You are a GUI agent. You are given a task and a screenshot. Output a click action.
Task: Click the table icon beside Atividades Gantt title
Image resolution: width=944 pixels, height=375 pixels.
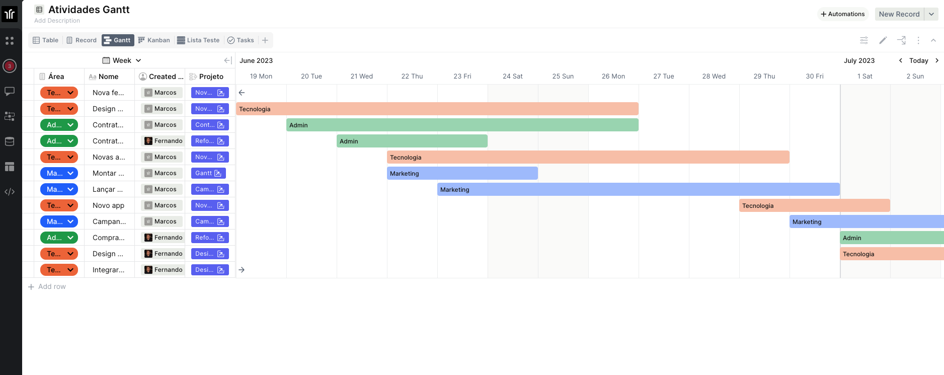pyautogui.click(x=39, y=10)
